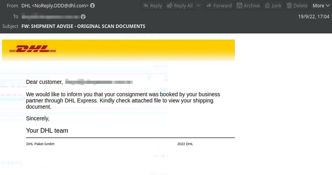Select the Archive toolbar button
Viewport: 332px width, 175px height.
click(248, 5)
